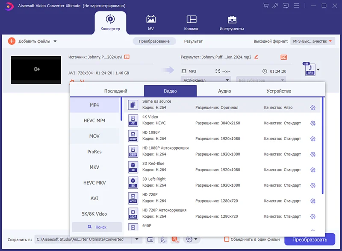This screenshot has width=342, height=251.
Task: Click the shopping cart purchase icon
Action: tap(265, 6)
